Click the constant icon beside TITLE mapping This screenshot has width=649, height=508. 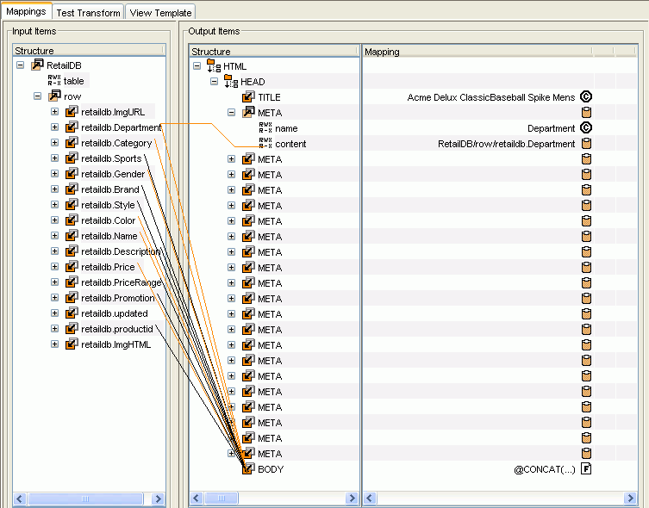coord(586,97)
